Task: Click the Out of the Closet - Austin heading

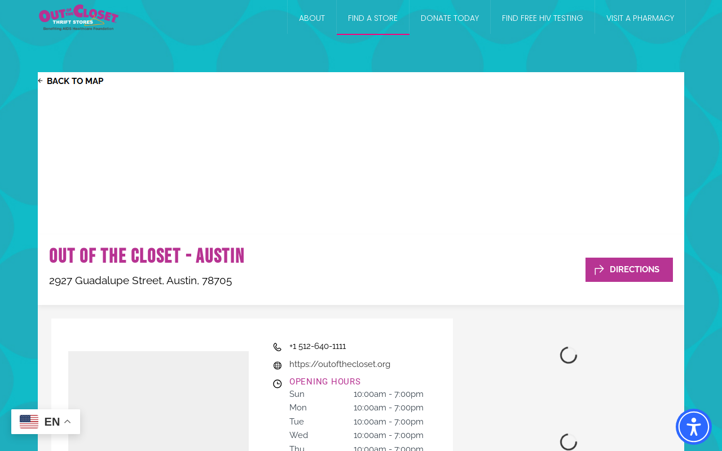Action: pos(147,256)
